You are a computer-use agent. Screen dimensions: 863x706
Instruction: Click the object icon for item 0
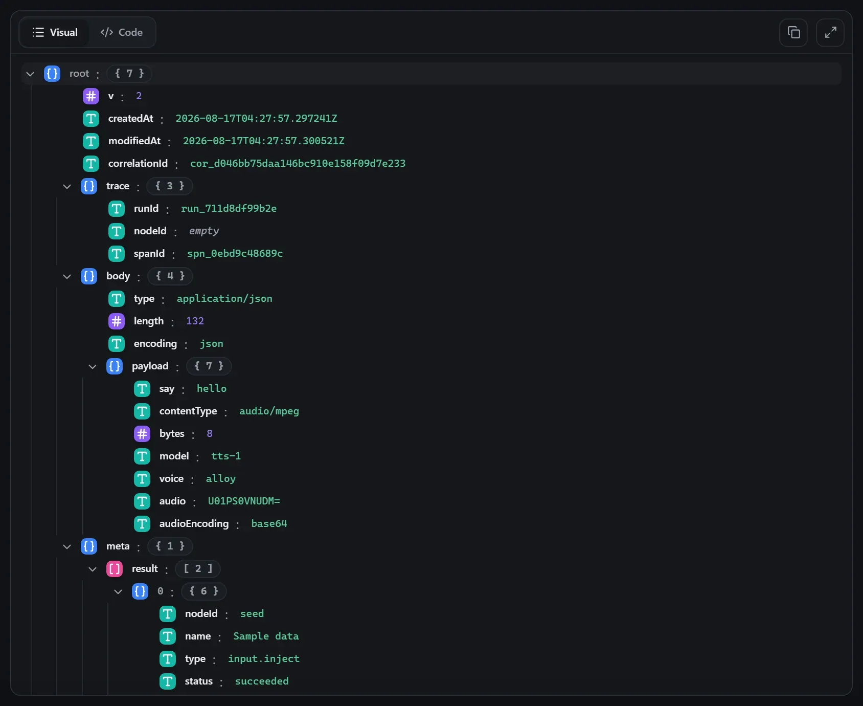[x=140, y=591]
